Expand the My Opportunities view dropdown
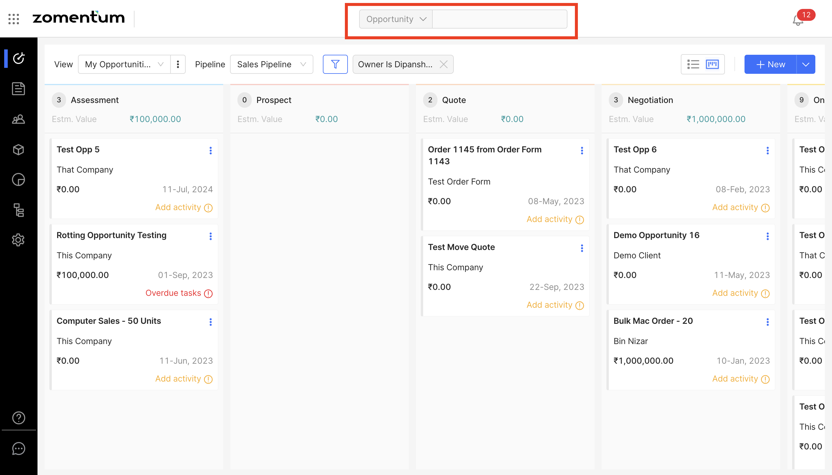 (x=124, y=64)
